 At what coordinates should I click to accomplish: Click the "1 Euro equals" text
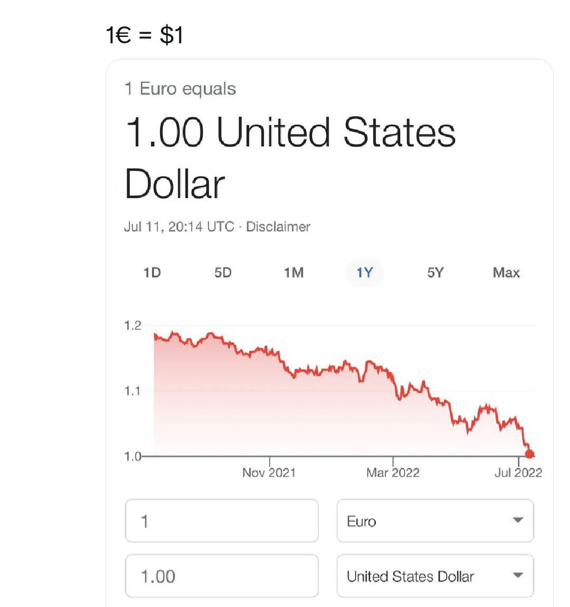click(180, 89)
